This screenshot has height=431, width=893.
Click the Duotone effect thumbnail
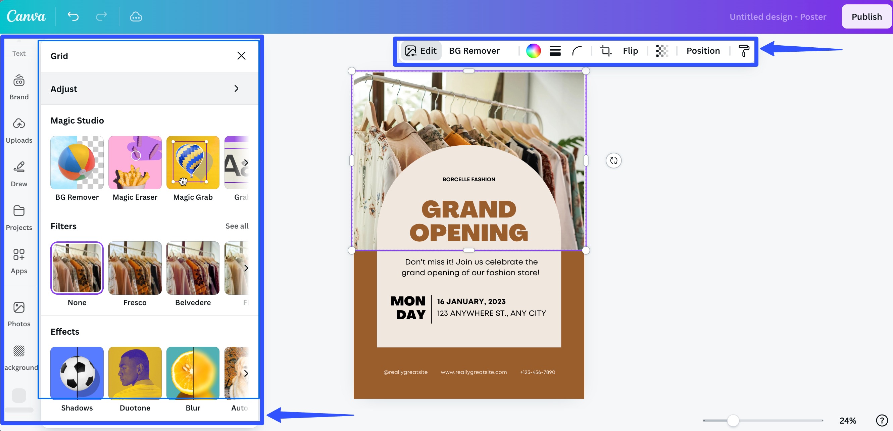pos(135,374)
